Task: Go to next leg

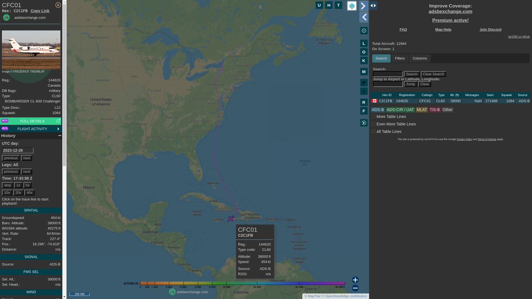Action: [x=27, y=171]
